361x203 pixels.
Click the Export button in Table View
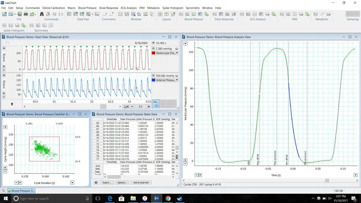[107, 182]
